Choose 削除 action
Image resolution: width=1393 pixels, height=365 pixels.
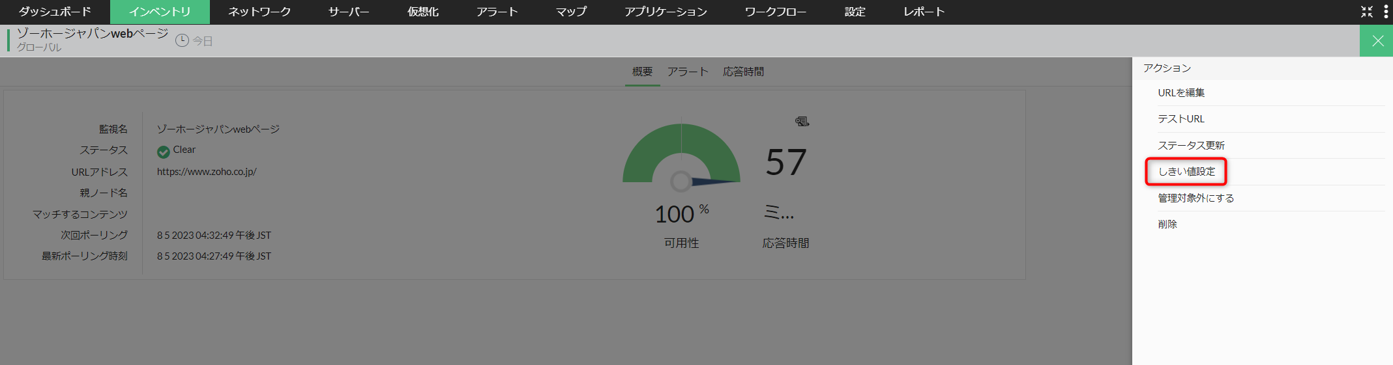pos(1167,224)
